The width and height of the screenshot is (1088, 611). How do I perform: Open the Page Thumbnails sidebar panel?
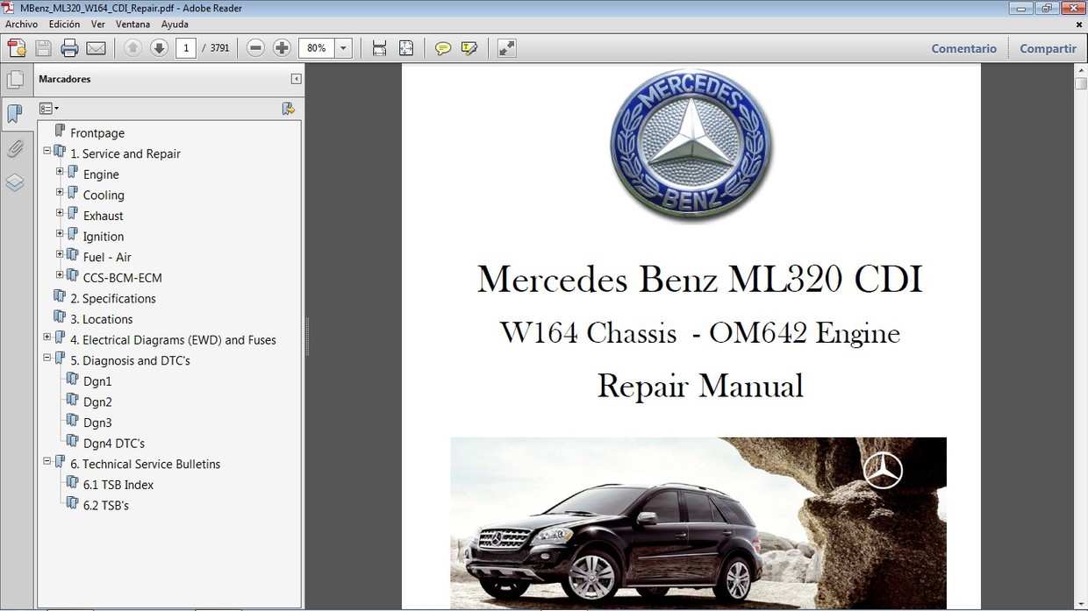point(16,79)
